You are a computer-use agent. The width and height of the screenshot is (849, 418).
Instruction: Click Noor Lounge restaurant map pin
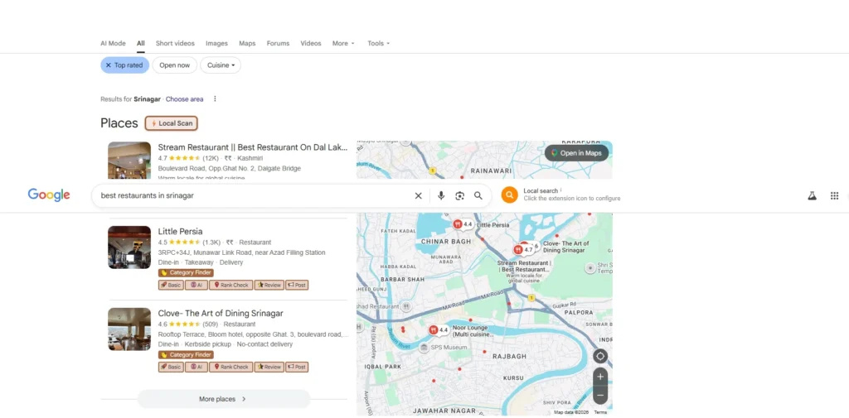(434, 329)
